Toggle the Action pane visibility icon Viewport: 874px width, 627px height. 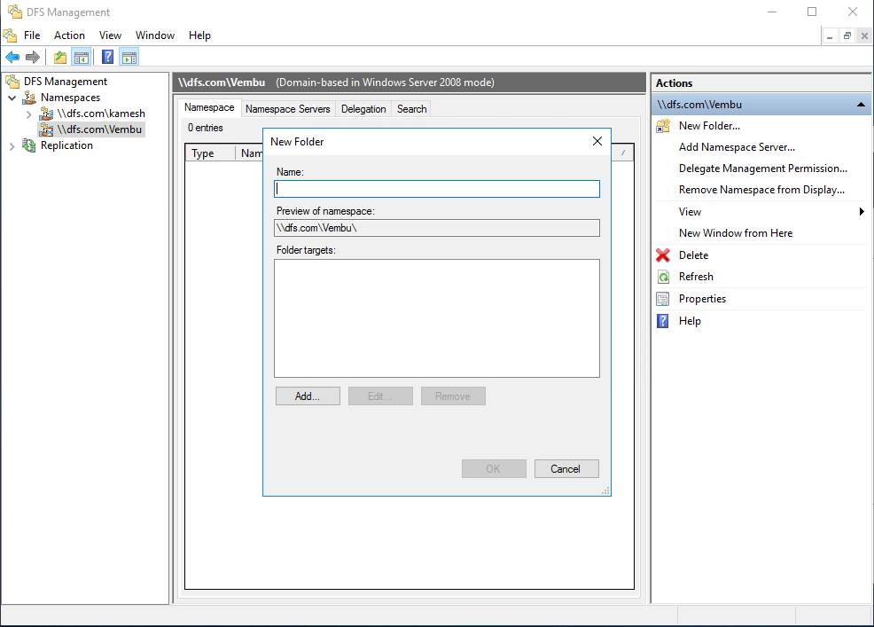pos(129,56)
